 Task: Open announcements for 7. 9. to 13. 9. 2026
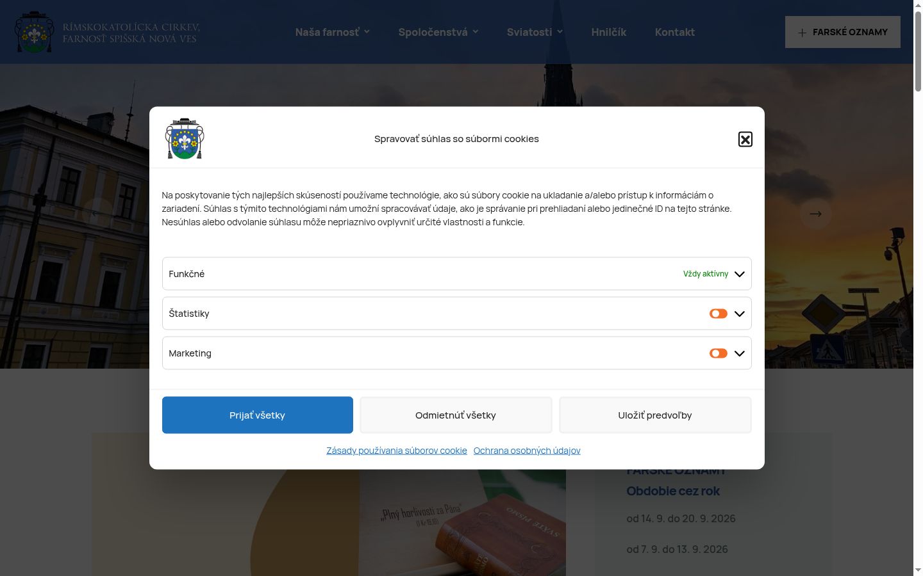[677, 549]
